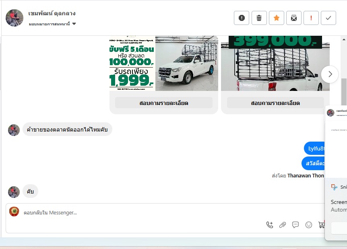Flag conversation priority with red exclamation
This screenshot has height=249, width=347.
[x=311, y=18]
